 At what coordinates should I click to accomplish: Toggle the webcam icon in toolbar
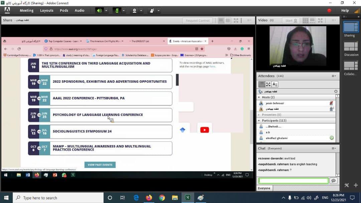tap(134, 11)
